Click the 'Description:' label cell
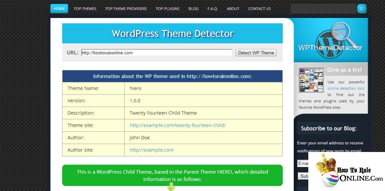The image size is (385, 191). pyautogui.click(x=93, y=113)
